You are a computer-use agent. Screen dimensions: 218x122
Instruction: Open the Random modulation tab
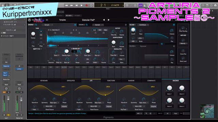pos(131,81)
